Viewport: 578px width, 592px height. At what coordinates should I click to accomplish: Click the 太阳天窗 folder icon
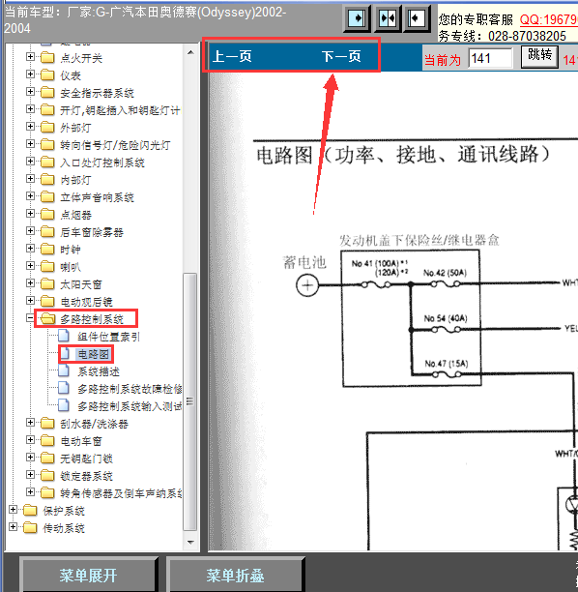[x=47, y=284]
